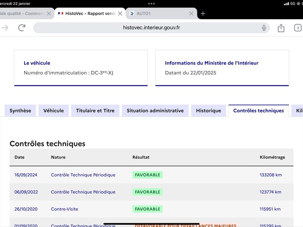Click the Nature column header

[58, 157]
